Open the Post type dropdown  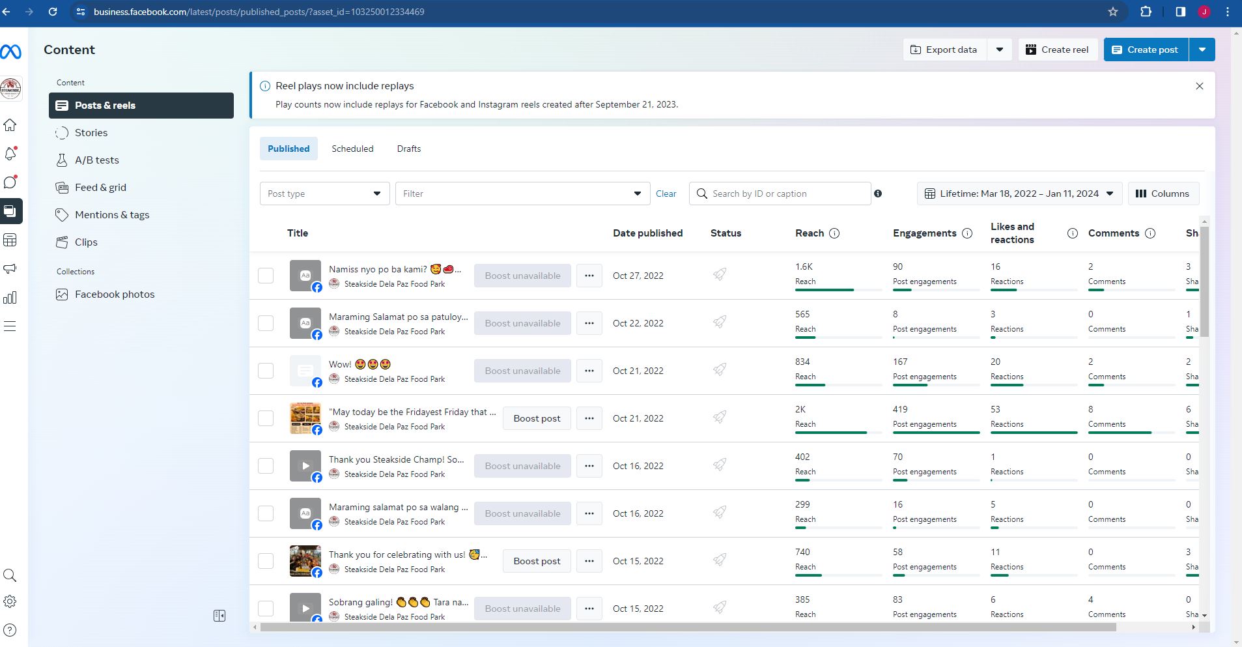point(324,194)
